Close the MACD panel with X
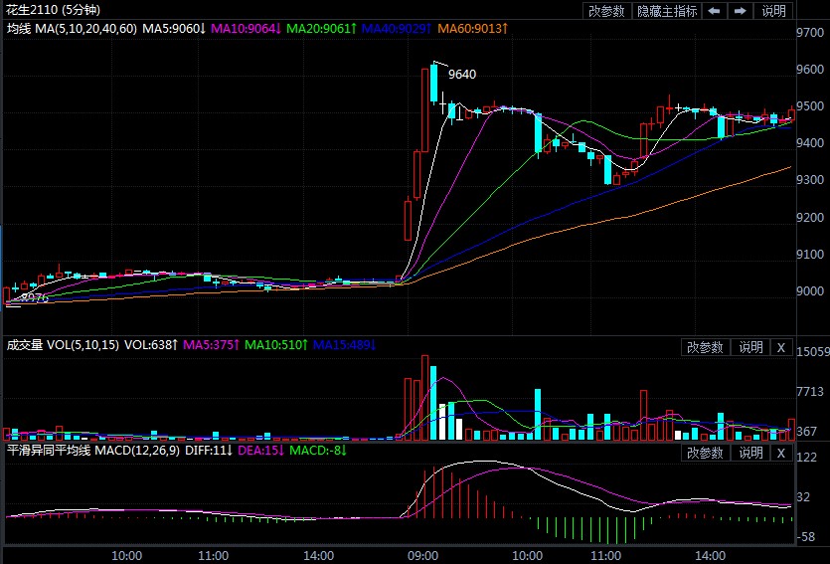The width and height of the screenshot is (830, 564). pos(780,453)
